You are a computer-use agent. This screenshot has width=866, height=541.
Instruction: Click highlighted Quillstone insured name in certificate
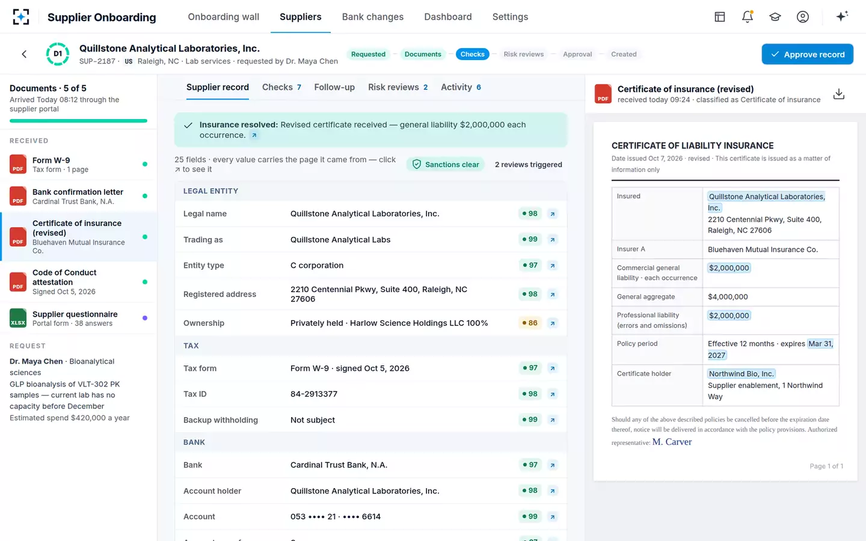point(767,202)
